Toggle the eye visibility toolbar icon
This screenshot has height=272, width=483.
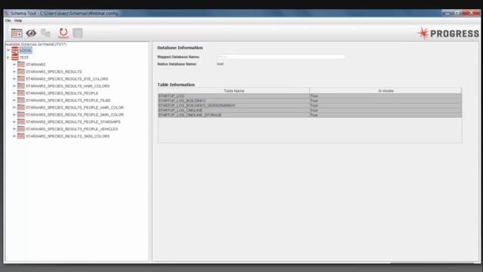point(31,33)
